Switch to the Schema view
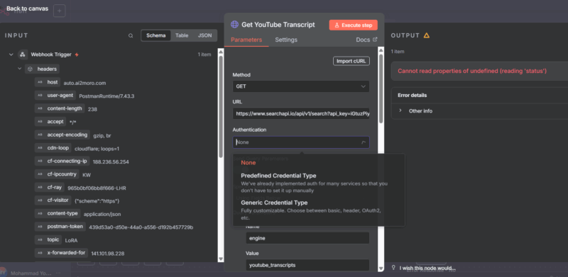Screen dimensions: 568x277 point(155,35)
